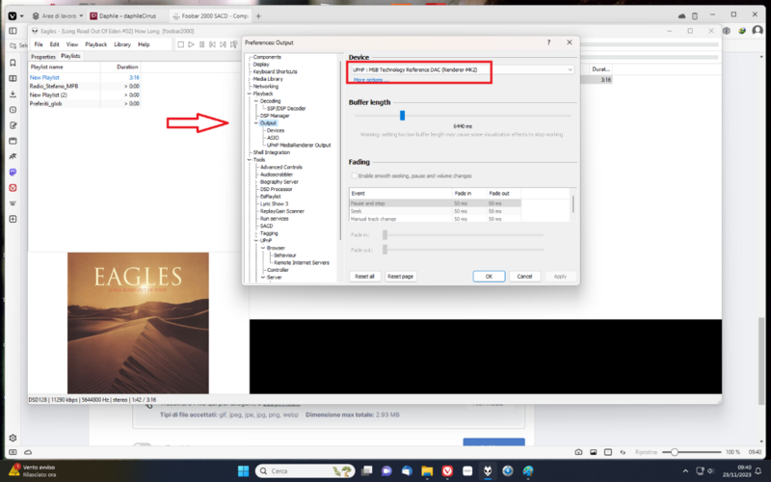Collapse the Tools tree node

(x=249, y=159)
